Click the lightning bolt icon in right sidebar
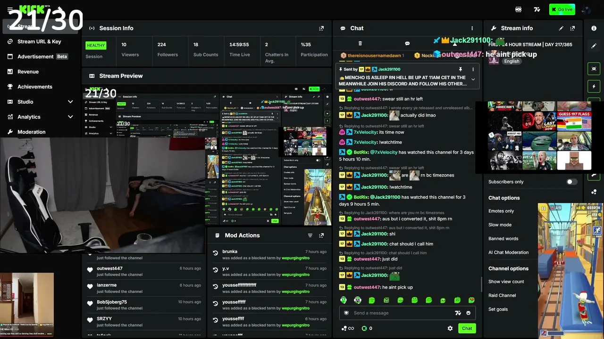Screen dimensions: 604x339 pos(594,87)
